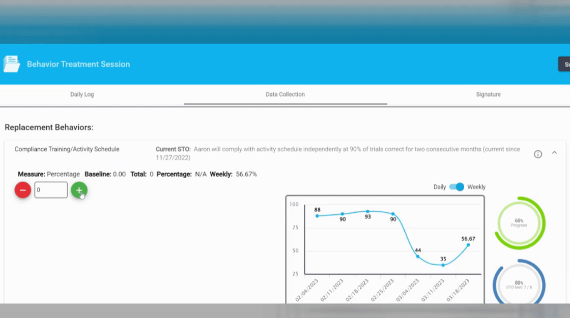Click the red minus decrement button

[x=22, y=190]
